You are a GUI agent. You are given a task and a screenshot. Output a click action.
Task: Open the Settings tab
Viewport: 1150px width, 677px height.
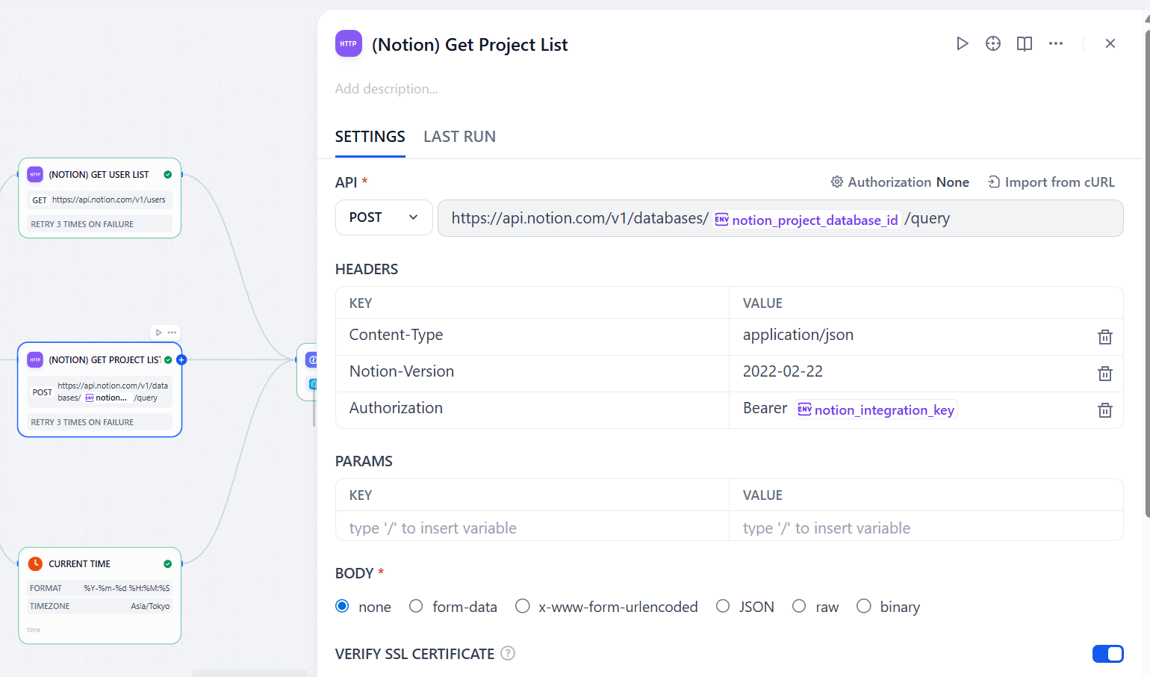pos(370,137)
